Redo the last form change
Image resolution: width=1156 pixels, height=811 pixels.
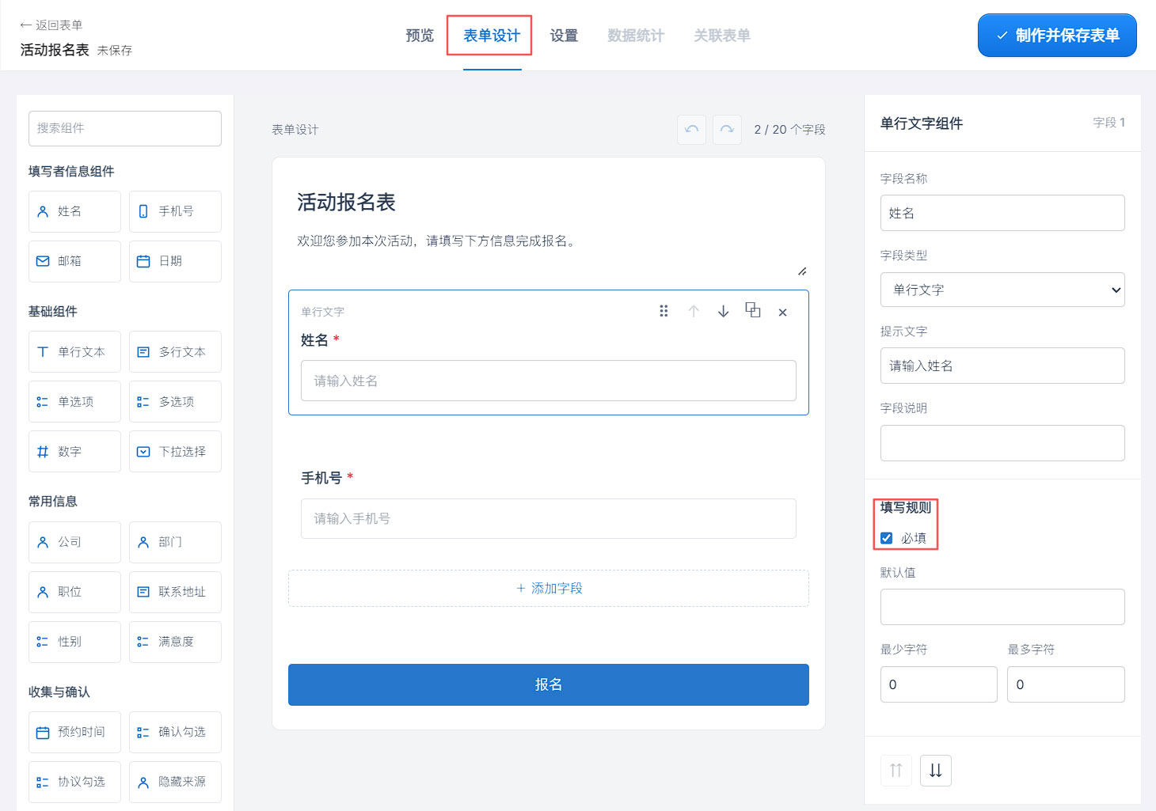[727, 129]
